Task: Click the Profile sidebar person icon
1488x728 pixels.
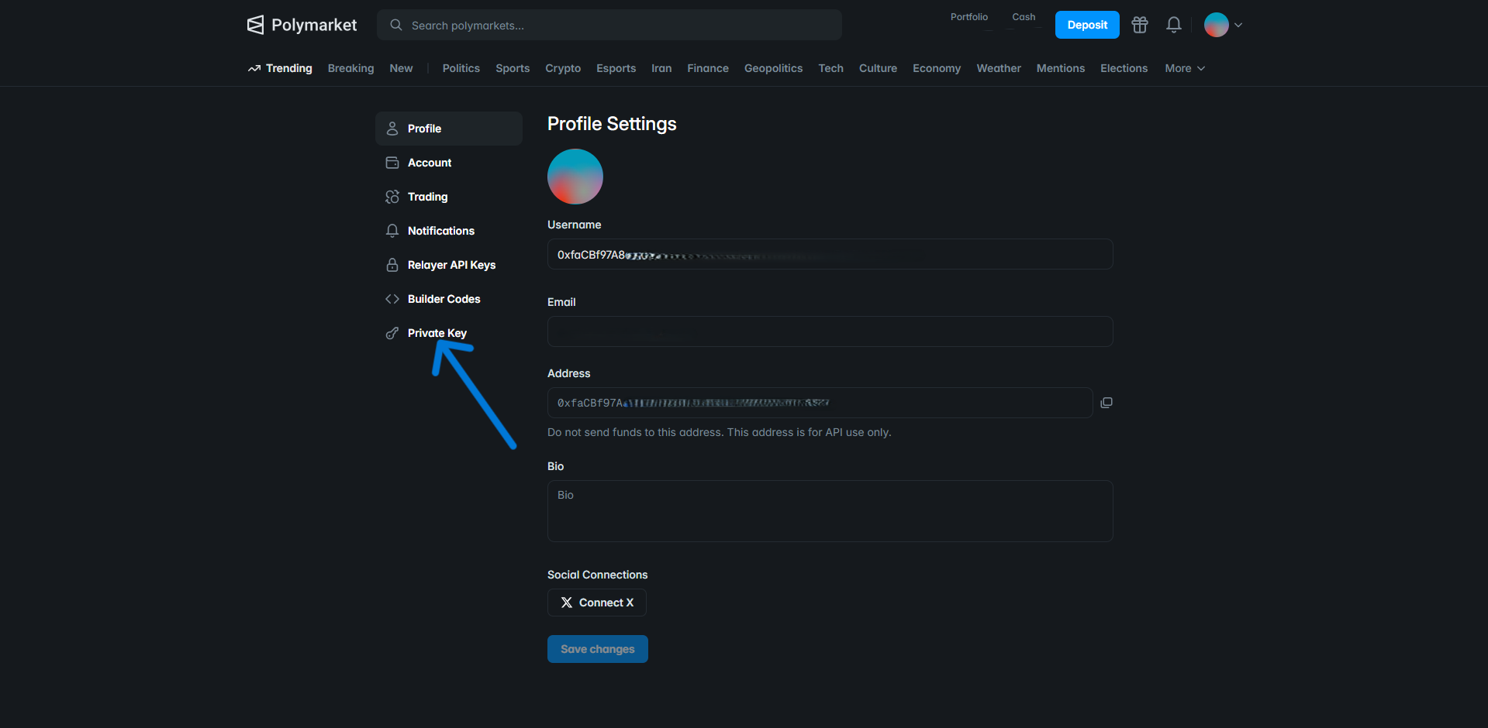Action: click(392, 129)
